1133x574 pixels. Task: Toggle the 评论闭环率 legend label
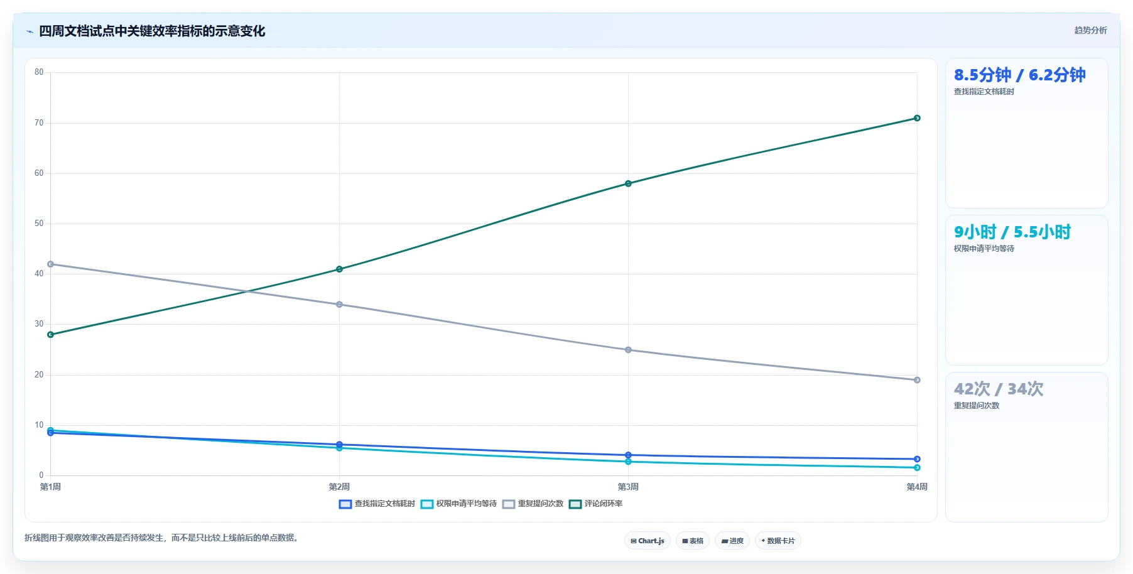pyautogui.click(x=604, y=504)
